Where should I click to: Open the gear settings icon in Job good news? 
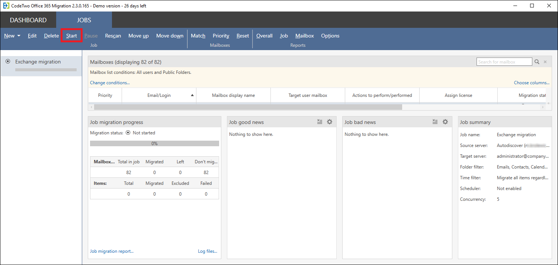(x=329, y=122)
